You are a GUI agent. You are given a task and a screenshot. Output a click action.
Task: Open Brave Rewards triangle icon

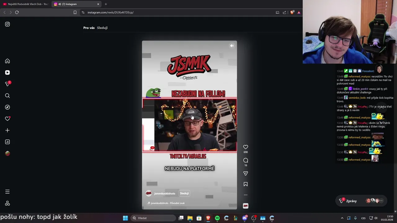click(x=299, y=12)
